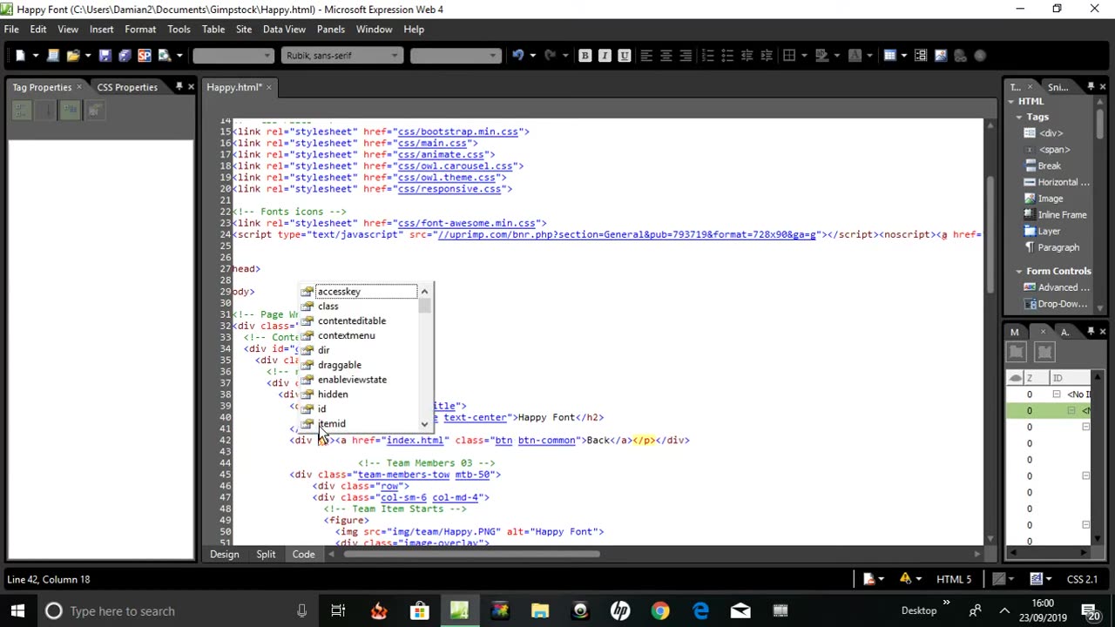
Task: Toggle align text left
Action: [x=646, y=56]
